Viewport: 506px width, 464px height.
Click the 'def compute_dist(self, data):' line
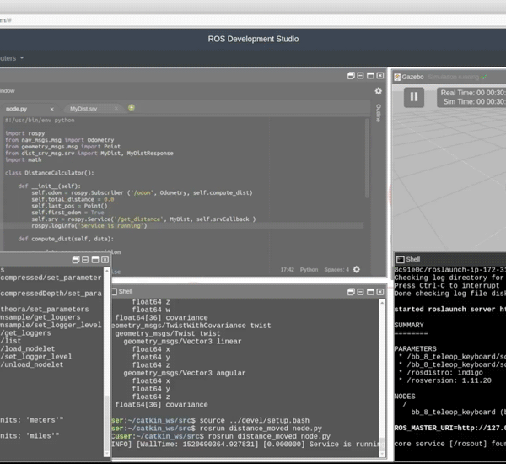tap(66, 239)
